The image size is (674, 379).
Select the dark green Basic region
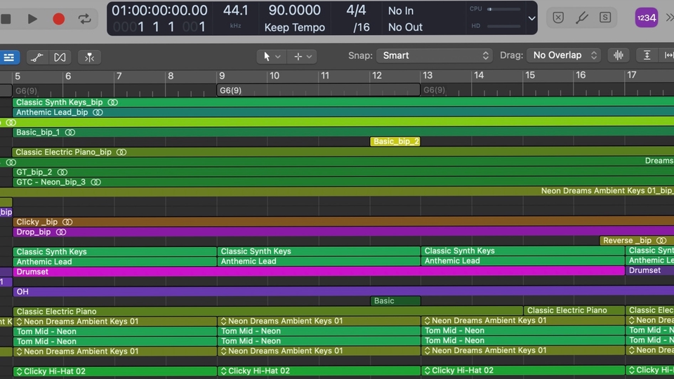coord(395,301)
